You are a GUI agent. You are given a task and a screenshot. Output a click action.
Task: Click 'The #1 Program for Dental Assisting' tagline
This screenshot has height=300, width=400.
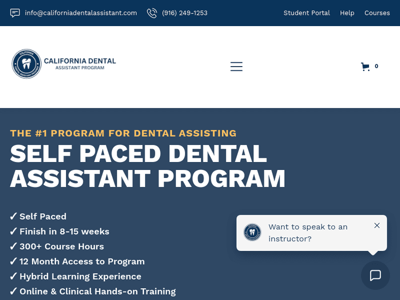123,133
